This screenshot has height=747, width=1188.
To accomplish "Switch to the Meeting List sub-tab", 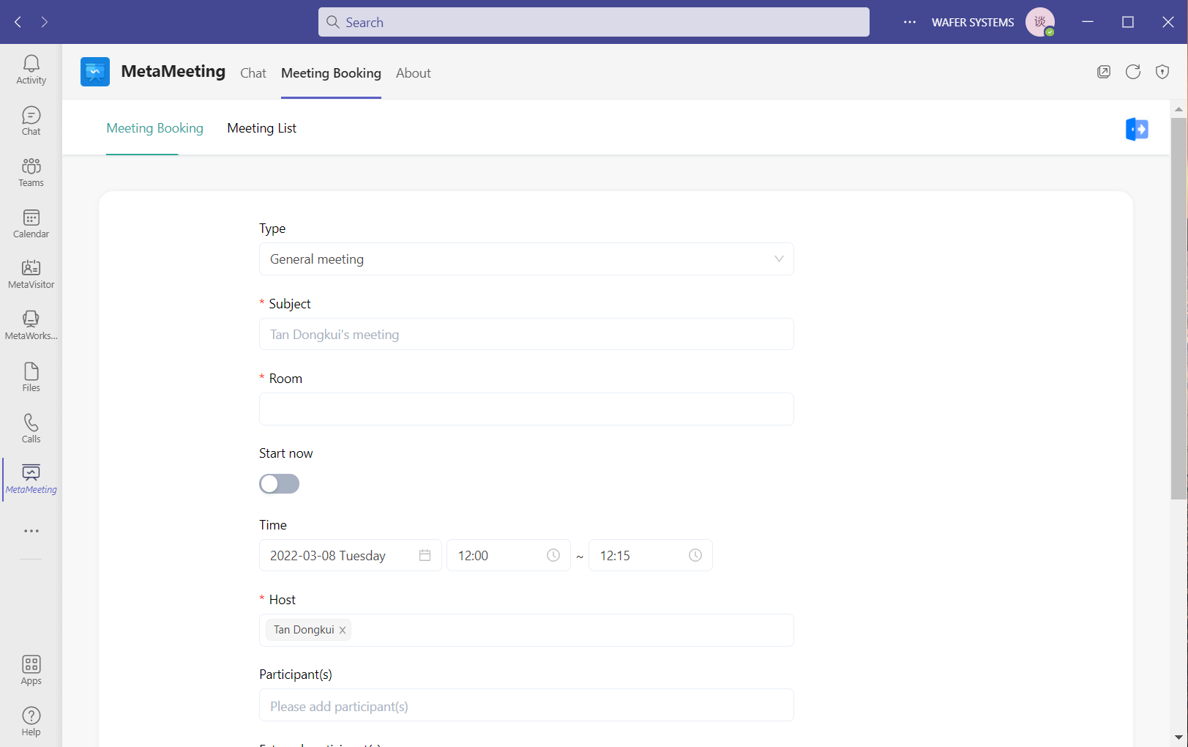I will [261, 128].
